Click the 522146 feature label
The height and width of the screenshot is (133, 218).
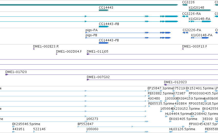(x=39, y=129)
